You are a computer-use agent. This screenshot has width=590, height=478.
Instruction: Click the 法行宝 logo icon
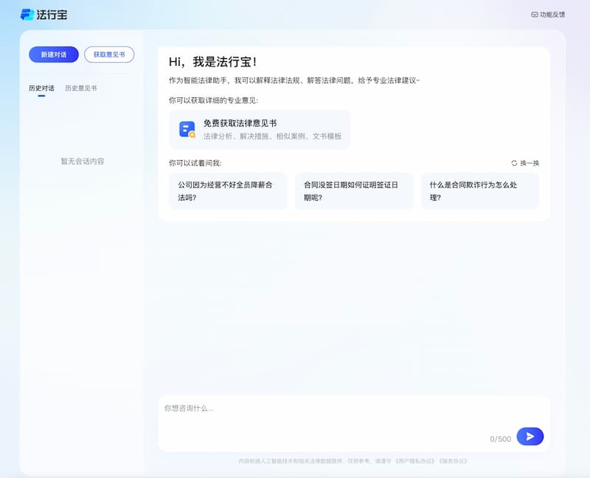(x=27, y=14)
